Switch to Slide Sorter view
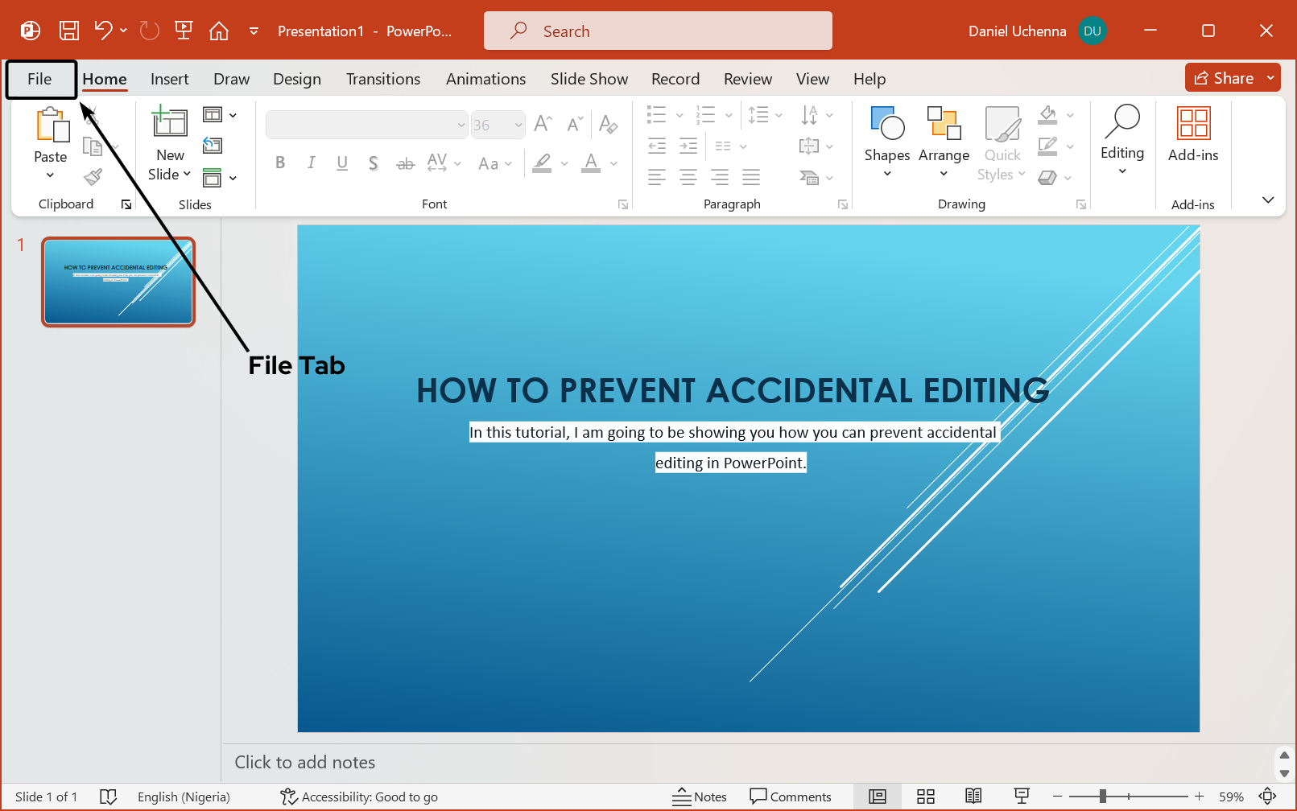 tap(925, 797)
